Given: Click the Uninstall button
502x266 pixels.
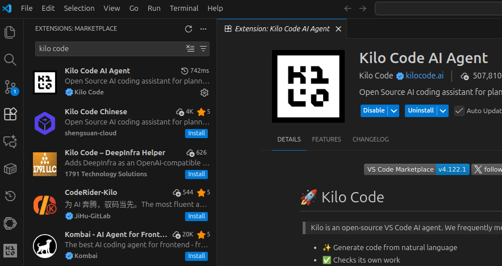Looking at the screenshot, I should (421, 111).
